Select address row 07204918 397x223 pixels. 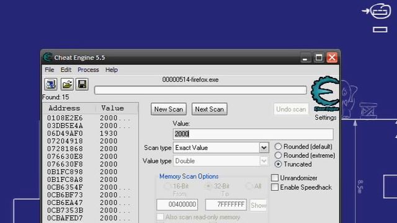(x=91, y=141)
